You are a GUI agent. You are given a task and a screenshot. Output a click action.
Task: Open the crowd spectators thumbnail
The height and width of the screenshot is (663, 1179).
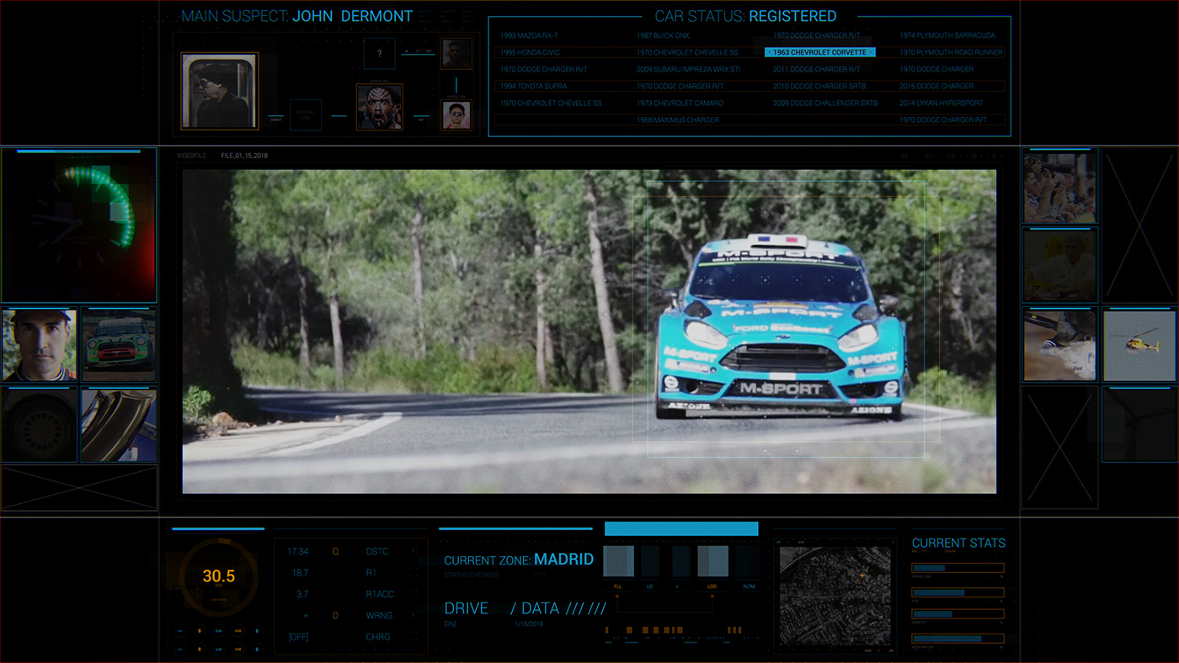[1059, 187]
